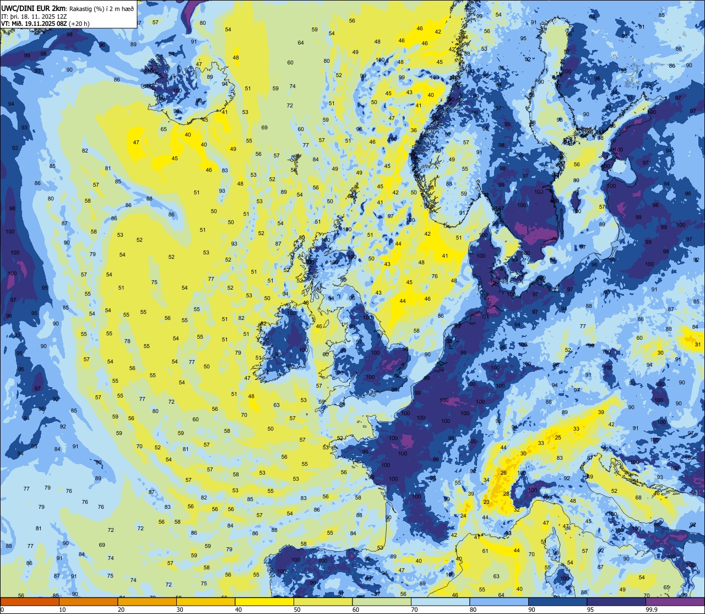Click the 70–80% pale blue legend swatch
705x614 pixels.
(441, 601)
